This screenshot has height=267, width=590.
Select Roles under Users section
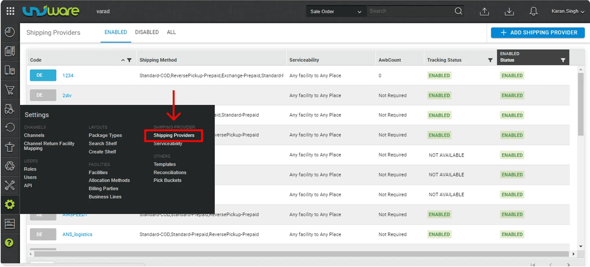tap(30, 169)
